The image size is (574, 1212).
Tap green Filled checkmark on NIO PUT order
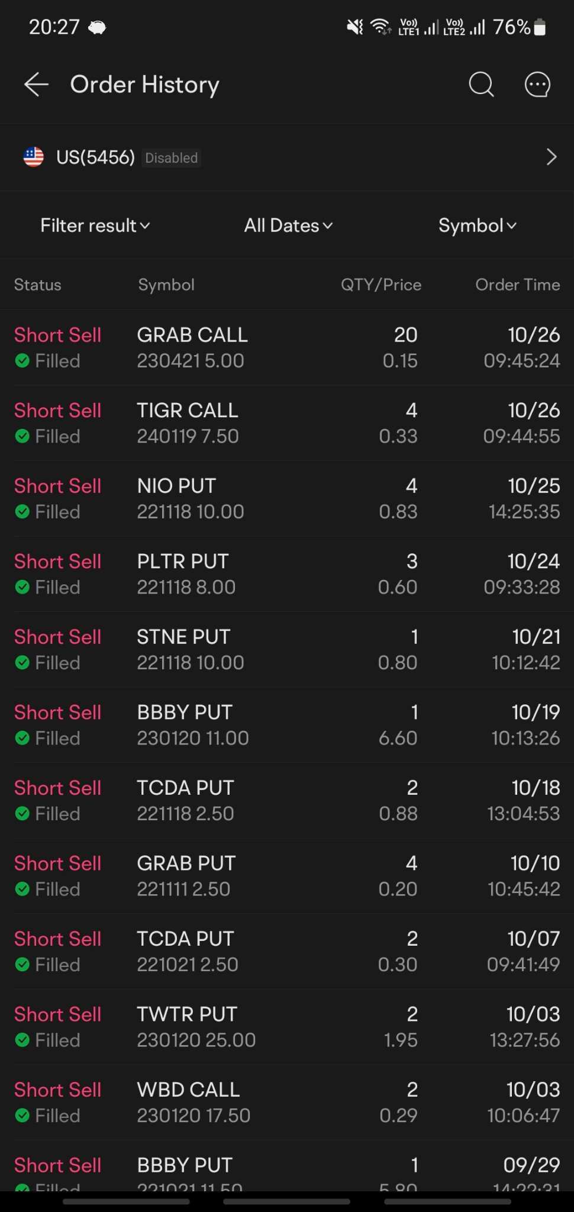(22, 512)
